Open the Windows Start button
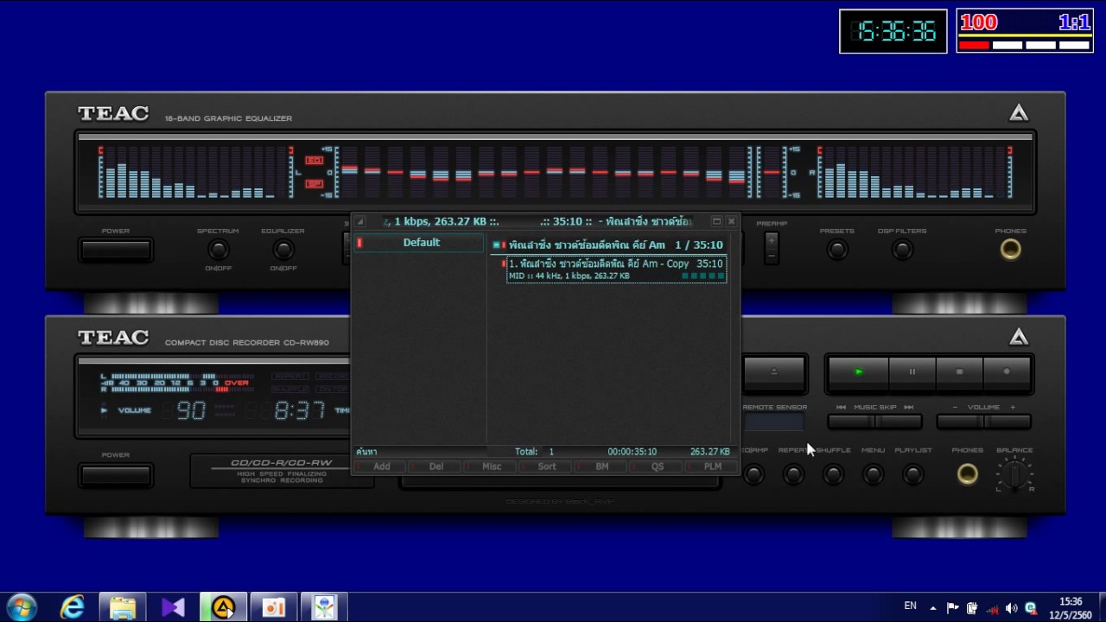1106x622 pixels. coord(21,607)
